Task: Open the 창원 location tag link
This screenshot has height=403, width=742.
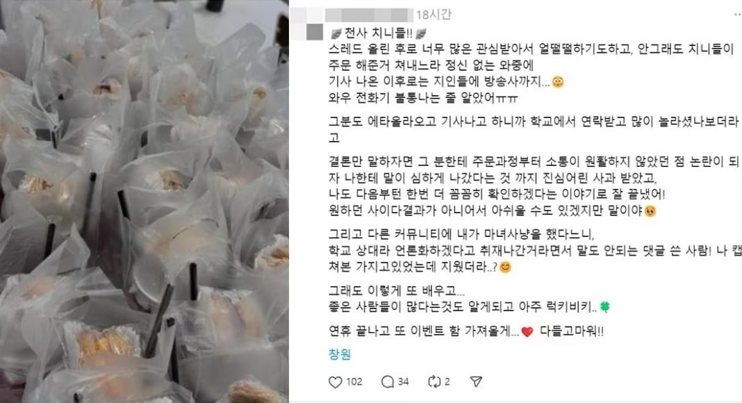Action: click(x=340, y=354)
